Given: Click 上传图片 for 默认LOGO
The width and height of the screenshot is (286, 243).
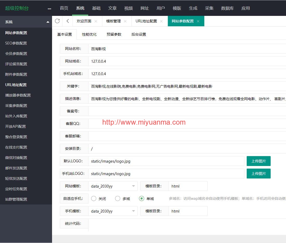Looking at the screenshot, I should pyautogui.click(x=258, y=161).
